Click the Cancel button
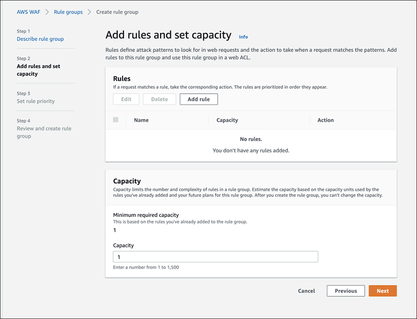This screenshot has height=319, width=417. [306, 291]
